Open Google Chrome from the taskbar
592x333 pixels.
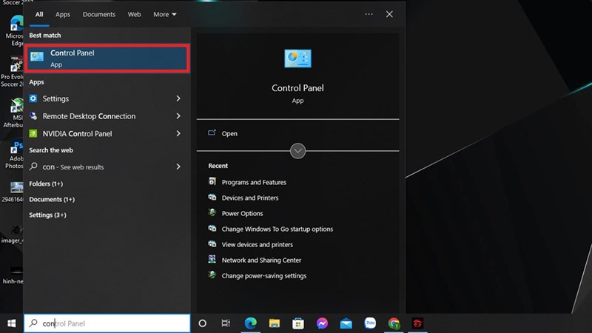394,323
